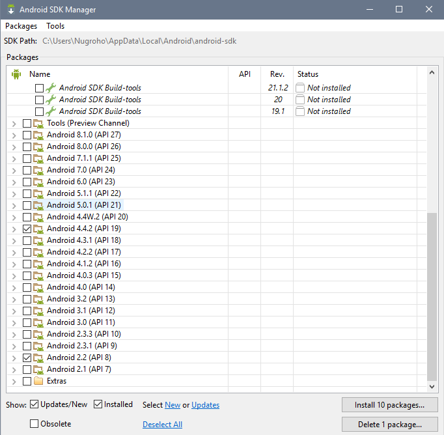Click the yellow Extras folder icon

(38, 381)
